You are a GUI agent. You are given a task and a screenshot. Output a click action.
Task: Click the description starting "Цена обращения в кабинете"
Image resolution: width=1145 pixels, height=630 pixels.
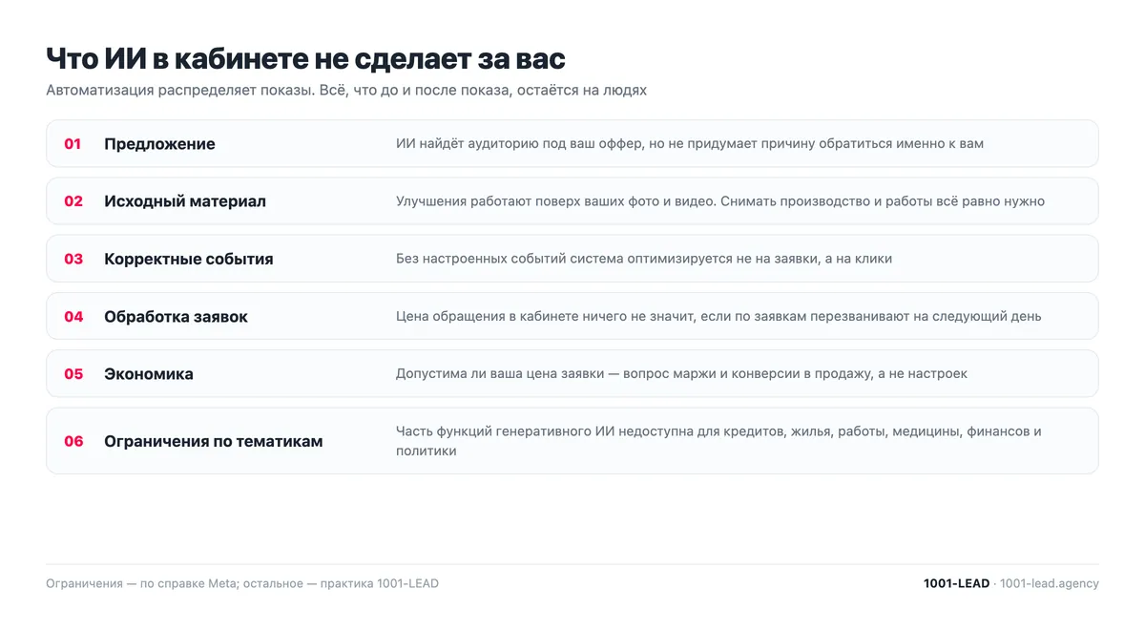coord(718,316)
